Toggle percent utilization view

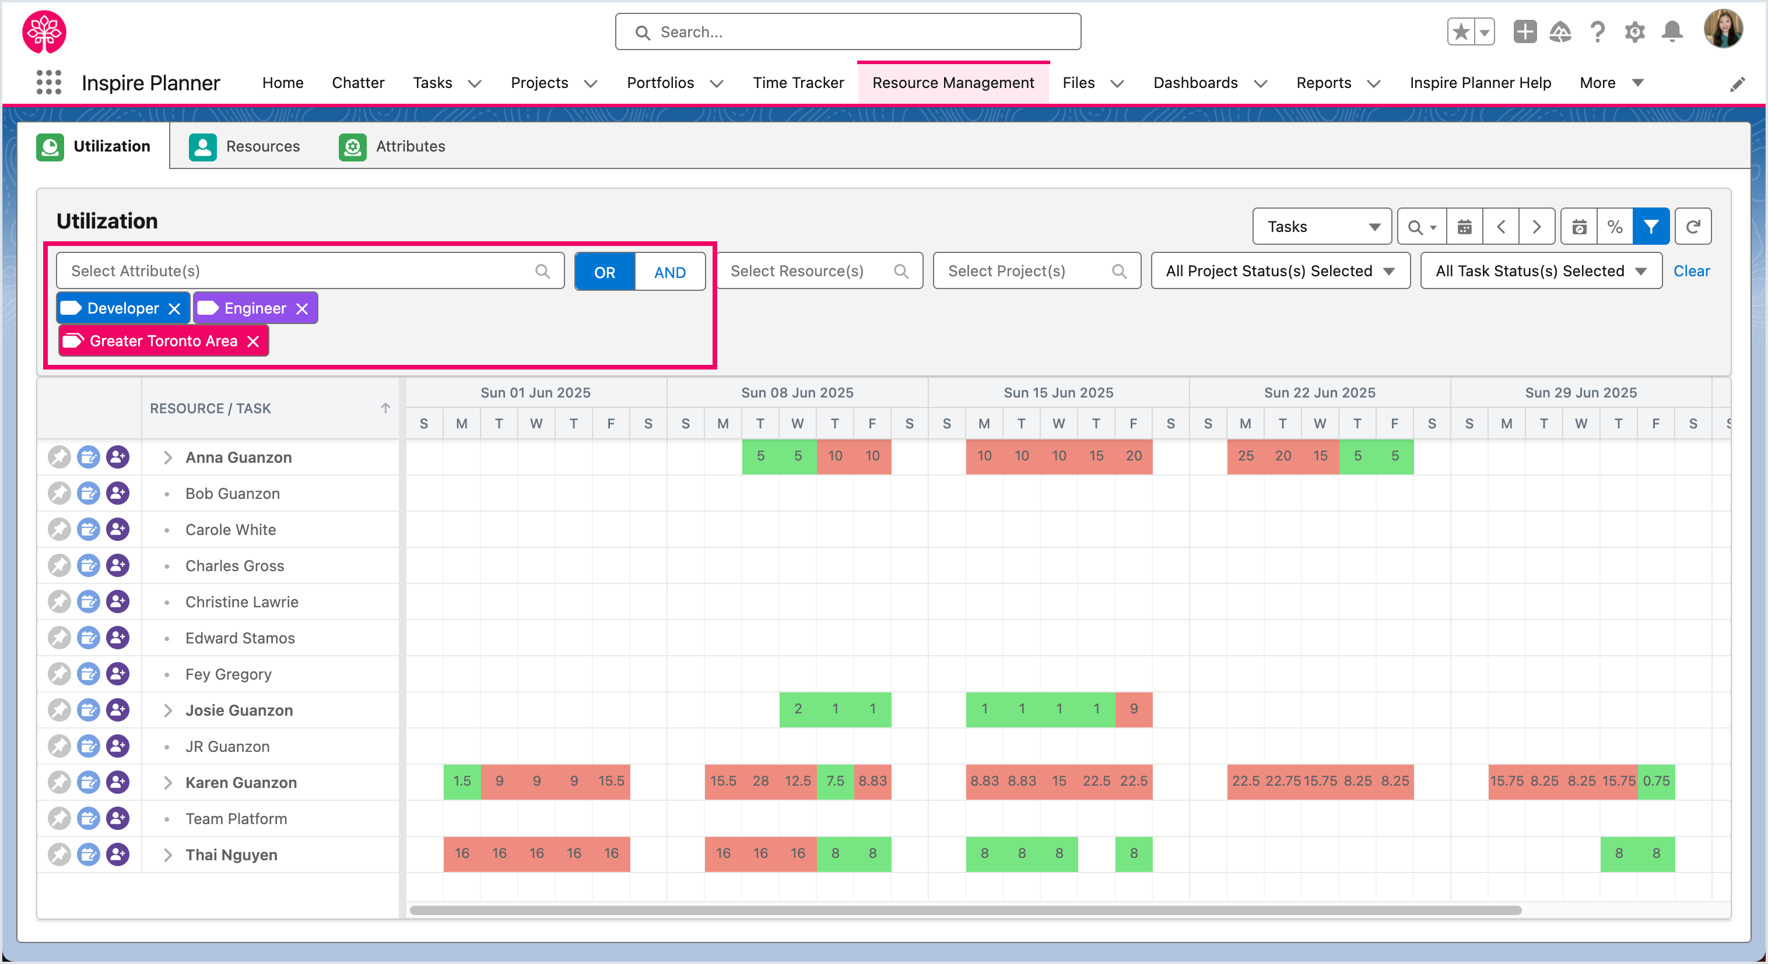[1615, 226]
